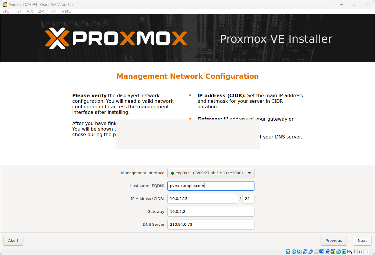Open the 장치 menu
This screenshot has width=375, height=255.
coord(53,11)
